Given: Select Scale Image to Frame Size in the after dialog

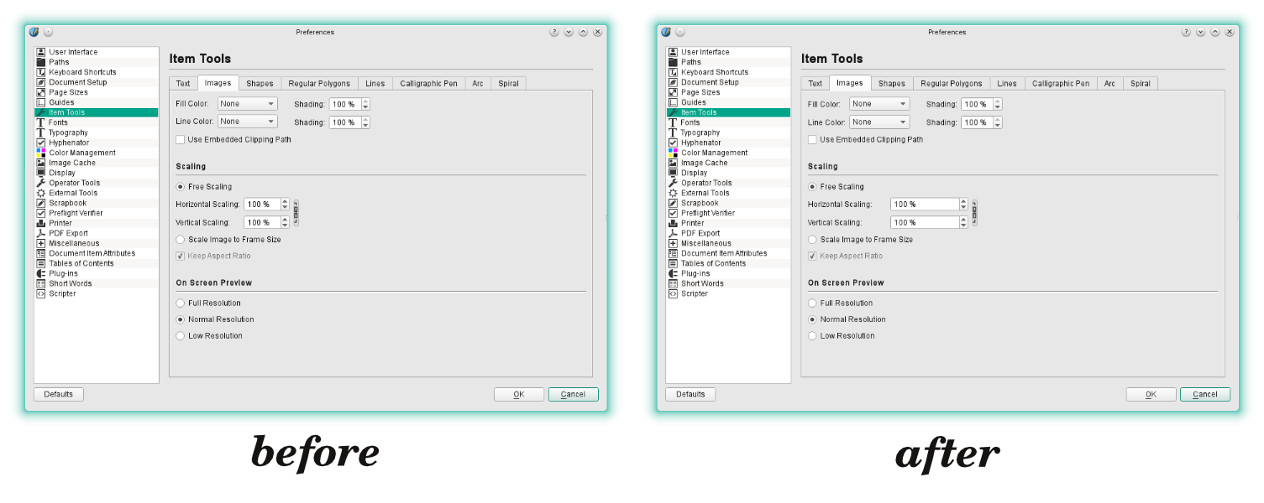Looking at the screenshot, I should pyautogui.click(x=812, y=240).
